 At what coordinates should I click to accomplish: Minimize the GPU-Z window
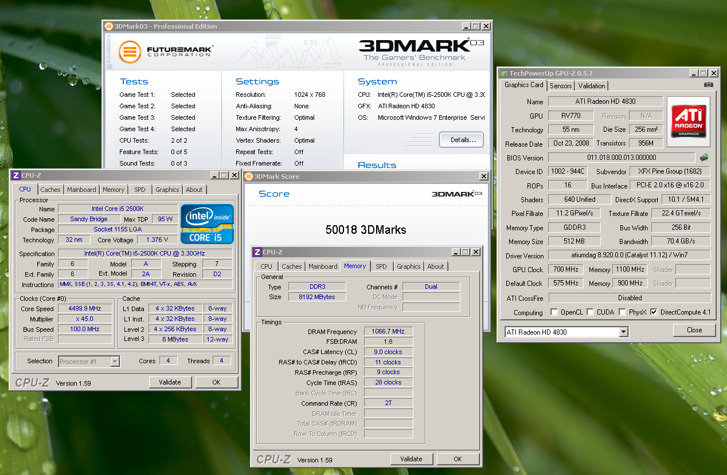pyautogui.click(x=694, y=73)
